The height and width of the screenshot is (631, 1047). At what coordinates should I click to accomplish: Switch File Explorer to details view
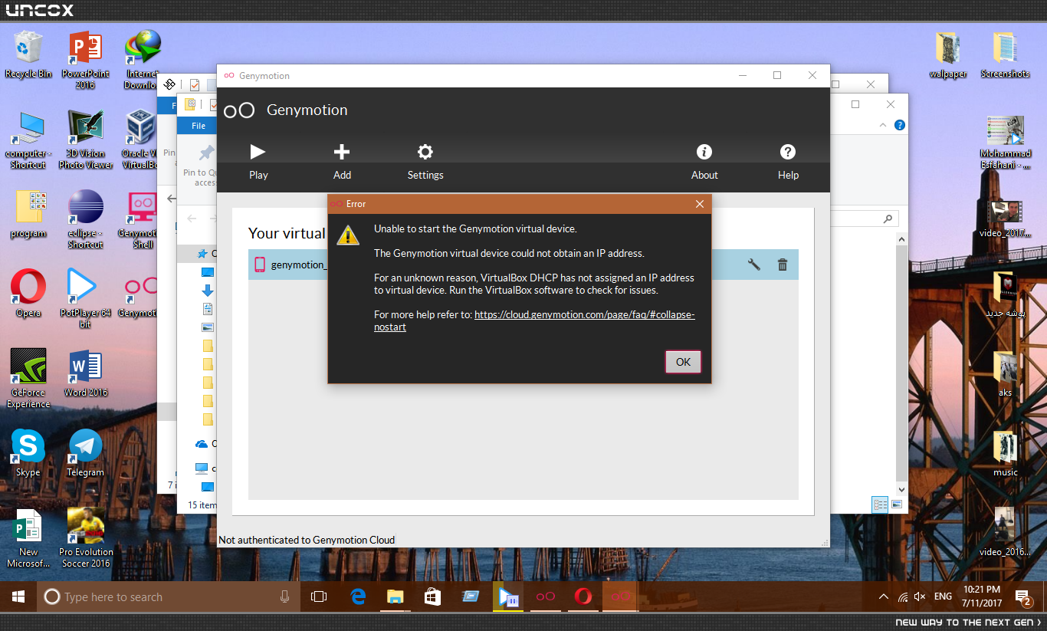pyautogui.click(x=880, y=504)
